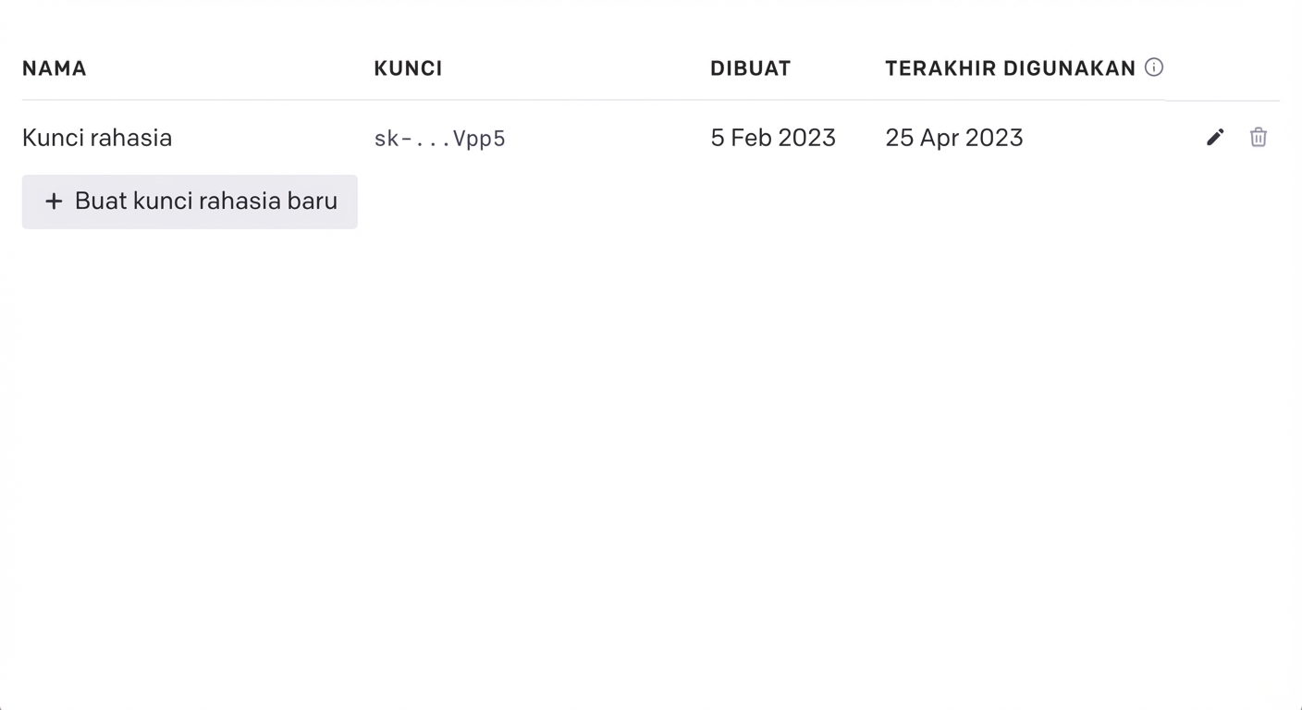Screen dimensions: 1302x710
Task: Delete the sk-...Vpp5 key using the trash icon
Action: click(1258, 138)
